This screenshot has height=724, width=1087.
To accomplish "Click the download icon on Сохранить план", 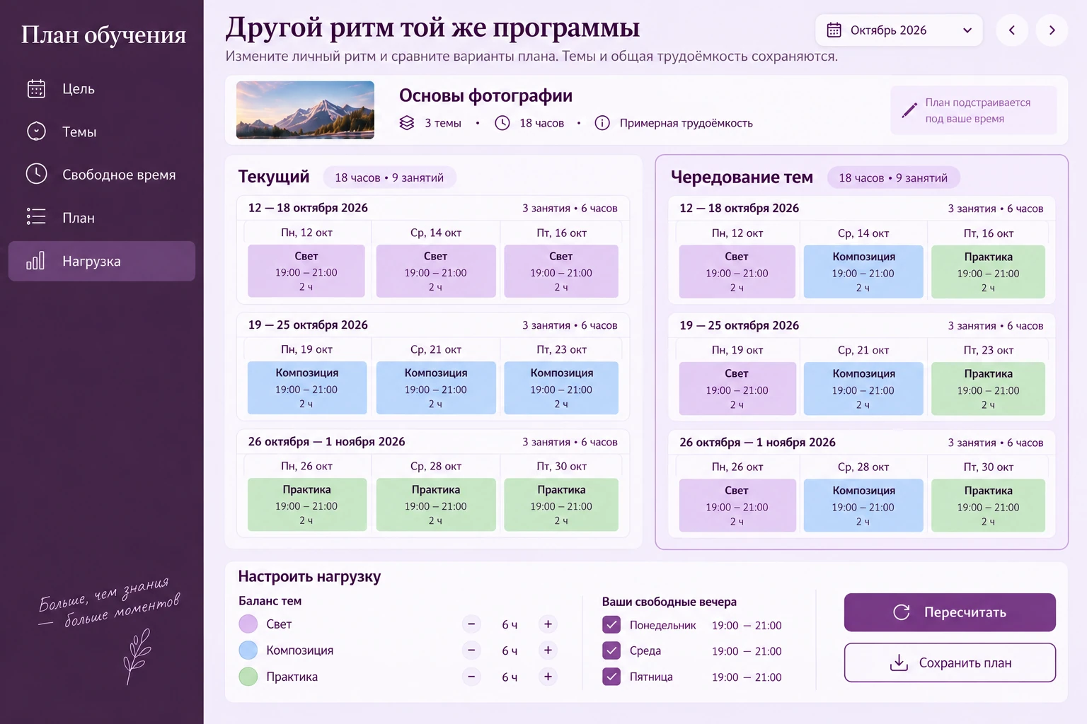I will coord(899,662).
